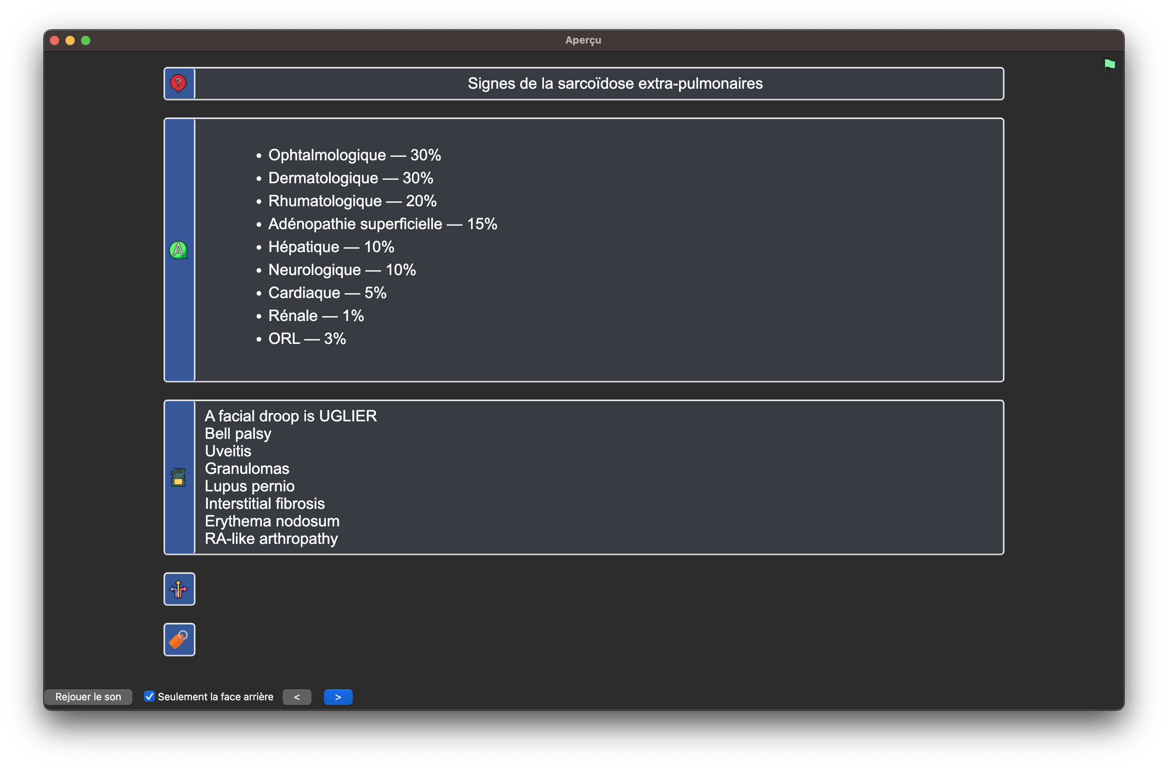This screenshot has width=1168, height=768.
Task: Click the green answer 'A' icon
Action: pos(178,250)
